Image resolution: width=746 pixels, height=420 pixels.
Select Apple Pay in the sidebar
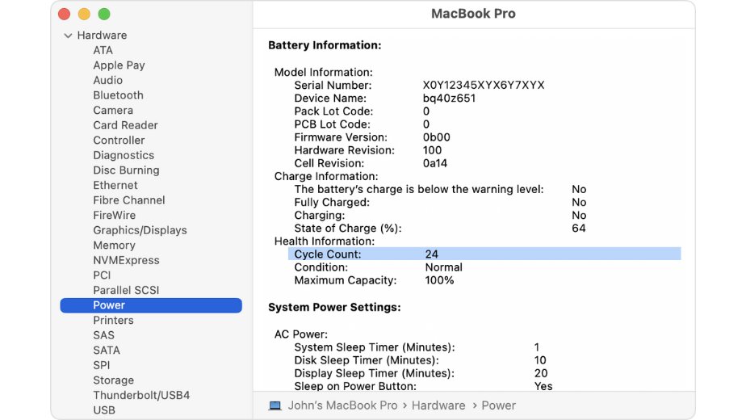pos(119,65)
